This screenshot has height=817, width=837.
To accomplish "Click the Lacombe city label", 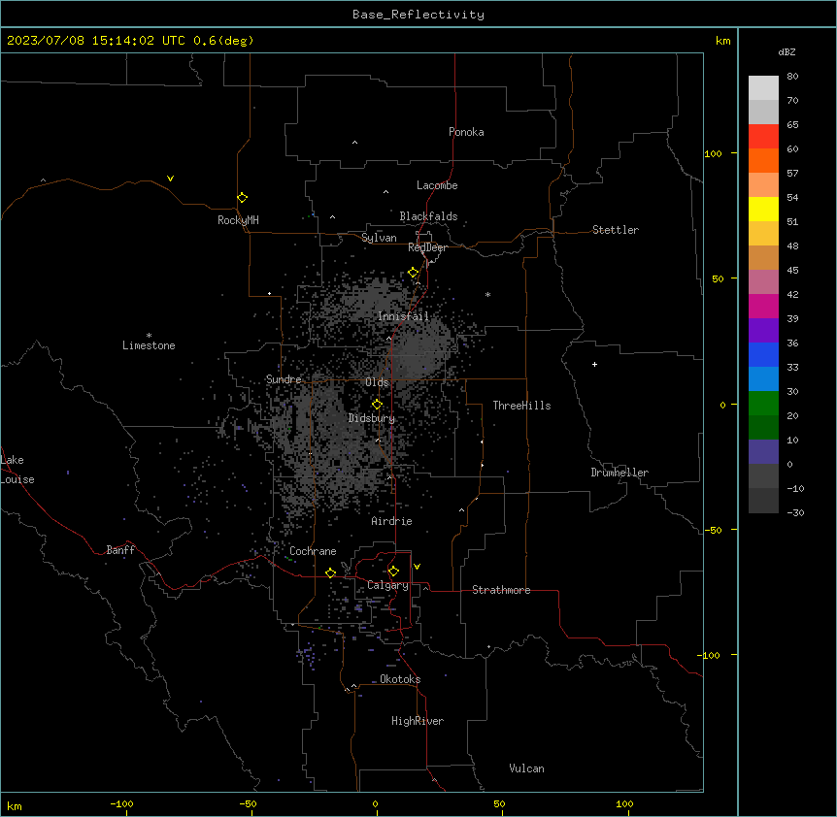I will click(x=437, y=185).
